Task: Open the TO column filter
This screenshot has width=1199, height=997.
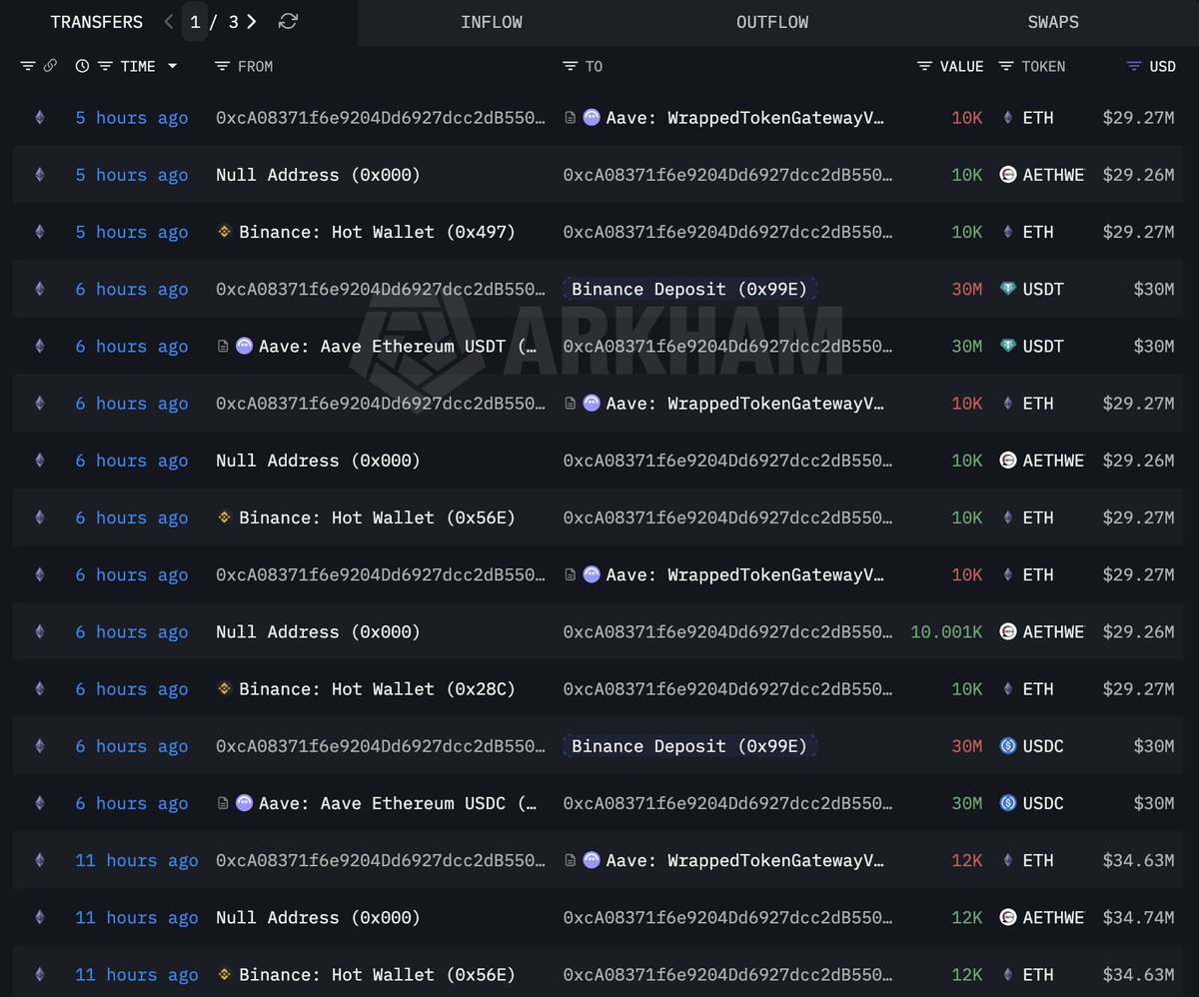Action: [x=571, y=66]
